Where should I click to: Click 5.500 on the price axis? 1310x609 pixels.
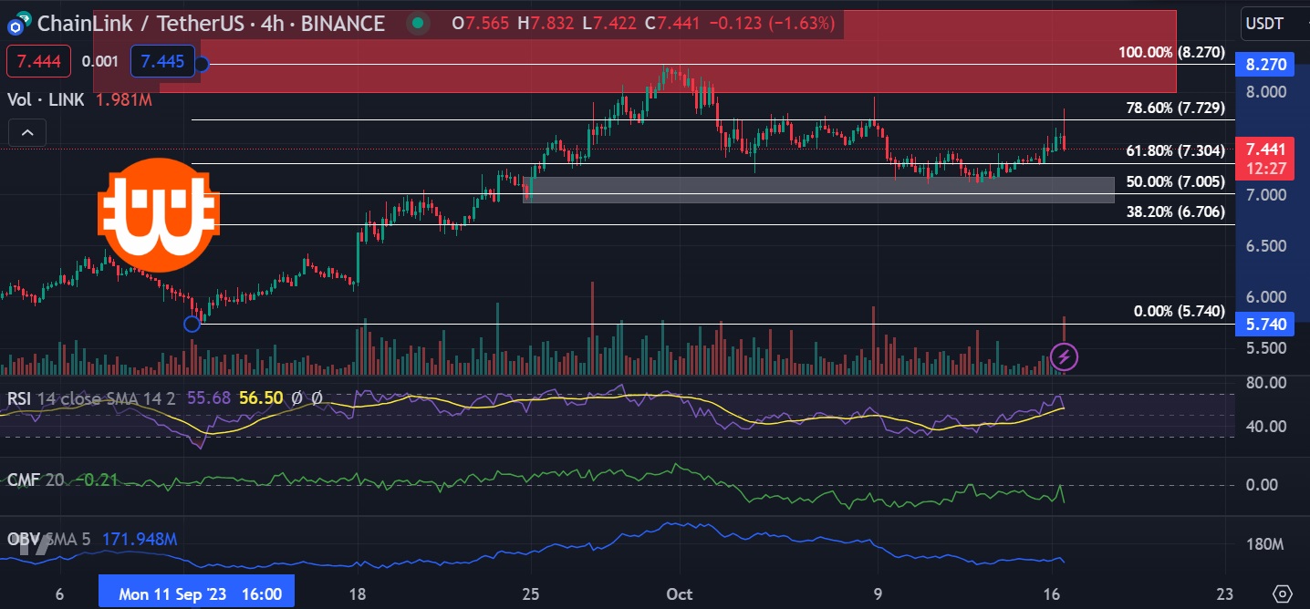[x=1265, y=347]
